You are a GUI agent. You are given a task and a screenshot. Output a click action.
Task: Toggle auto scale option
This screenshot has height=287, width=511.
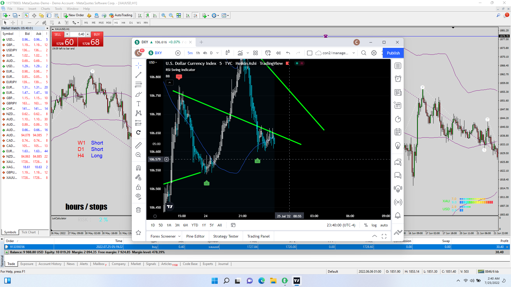(x=384, y=225)
